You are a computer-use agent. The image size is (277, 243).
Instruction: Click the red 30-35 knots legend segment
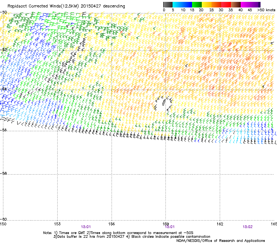226,4
